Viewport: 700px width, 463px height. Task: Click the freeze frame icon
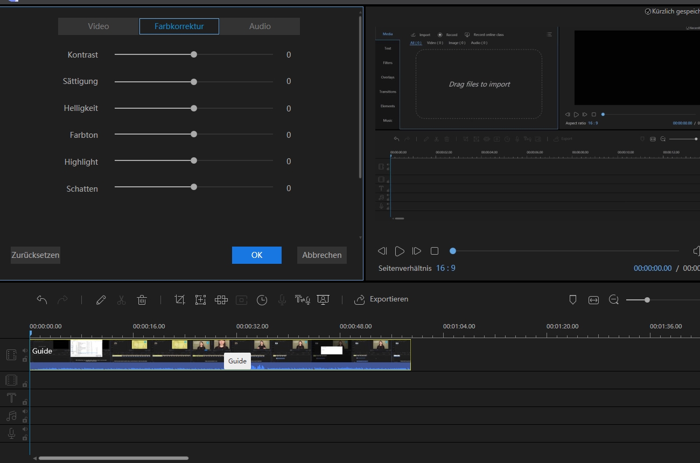coord(241,300)
